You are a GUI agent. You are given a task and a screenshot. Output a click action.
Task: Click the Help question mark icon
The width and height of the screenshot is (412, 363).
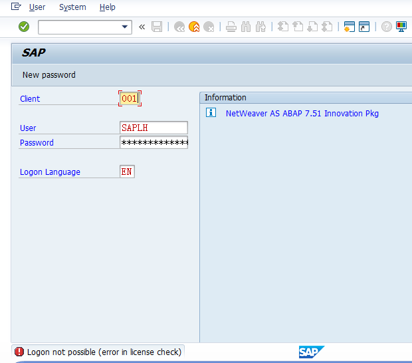point(387,27)
